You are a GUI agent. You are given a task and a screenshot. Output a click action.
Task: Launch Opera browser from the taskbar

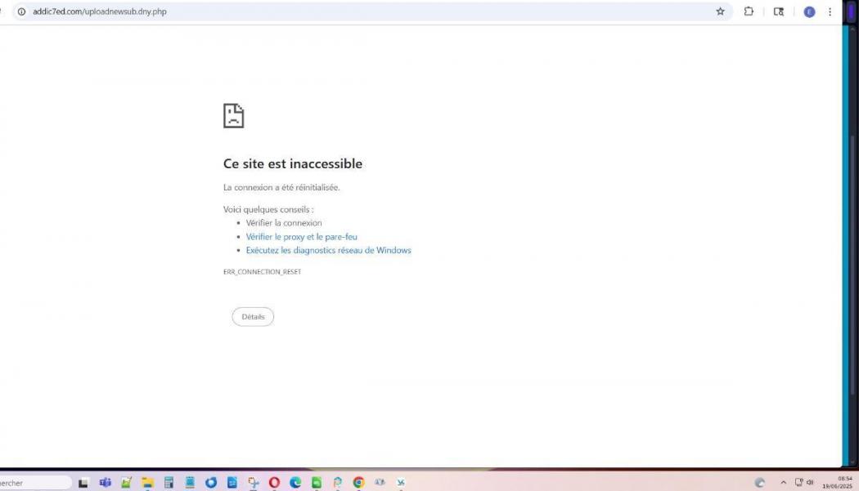pos(274,483)
